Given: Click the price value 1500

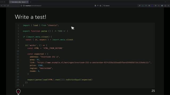Looking at the screenshot, I should (x=40, y=65).
